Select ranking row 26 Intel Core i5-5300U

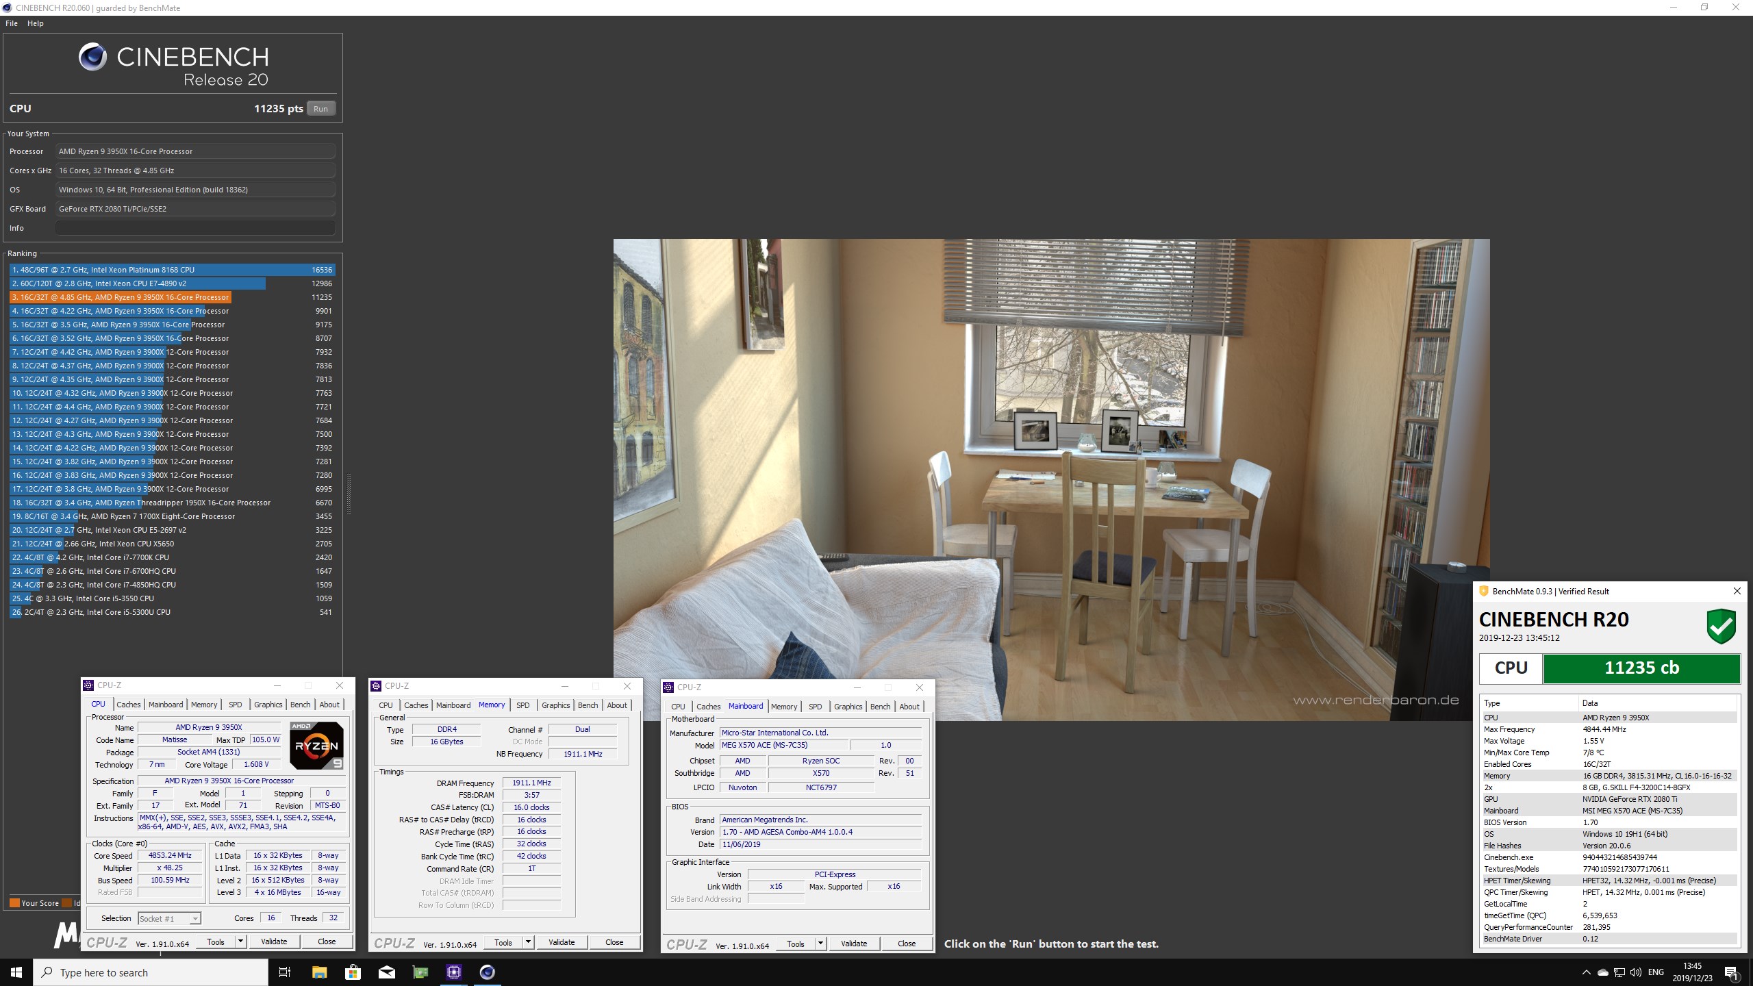click(x=172, y=612)
